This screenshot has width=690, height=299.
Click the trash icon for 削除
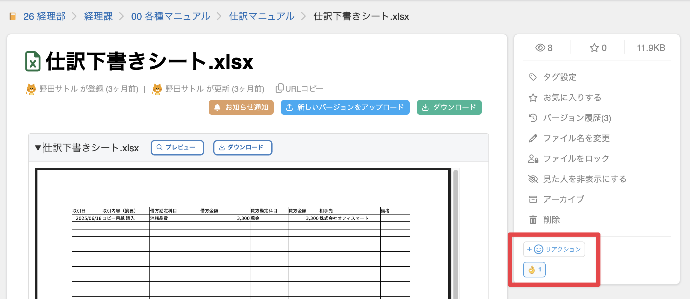pyautogui.click(x=533, y=220)
